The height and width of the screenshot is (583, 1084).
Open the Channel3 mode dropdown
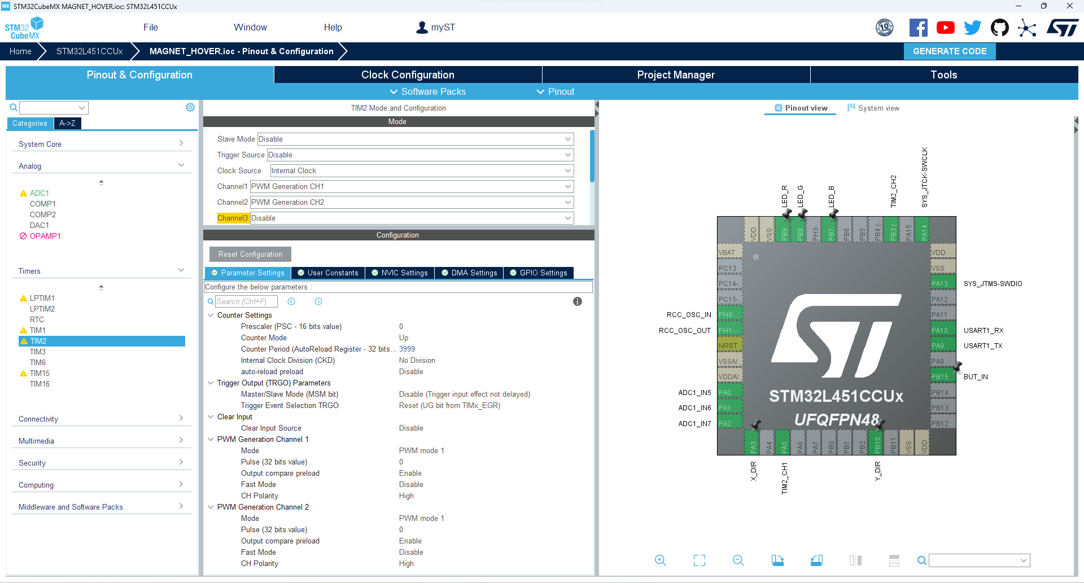click(x=412, y=218)
